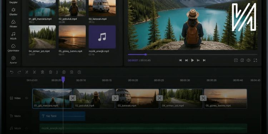Skip to the end of the preview
Screen dimensions: 268x134
click(204, 60)
